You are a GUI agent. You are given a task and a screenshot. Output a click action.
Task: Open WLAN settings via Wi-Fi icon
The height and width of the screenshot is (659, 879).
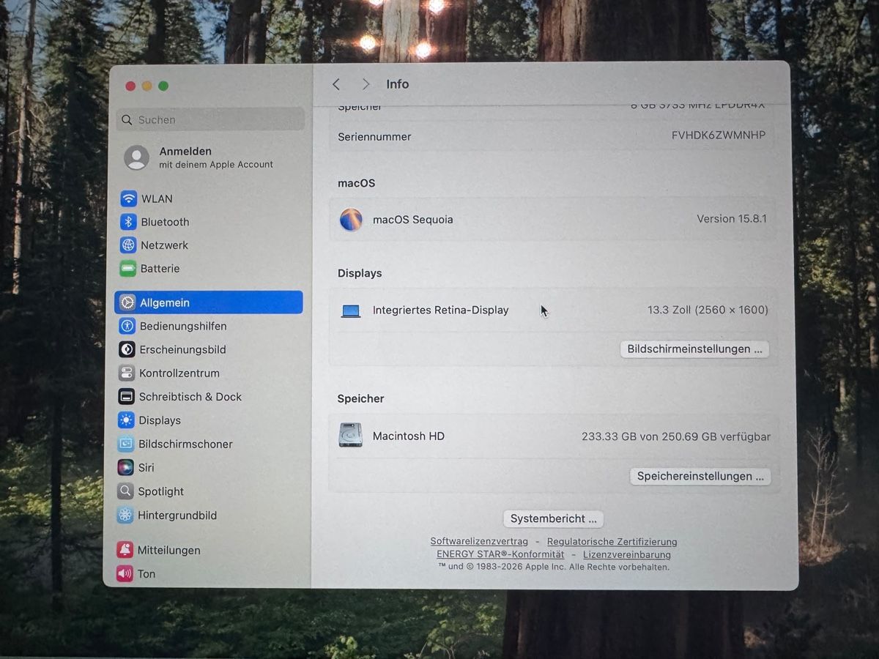click(x=129, y=198)
